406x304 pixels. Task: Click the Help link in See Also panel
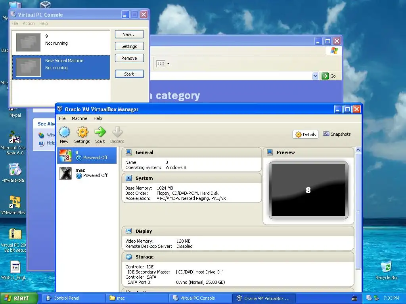click(x=50, y=143)
